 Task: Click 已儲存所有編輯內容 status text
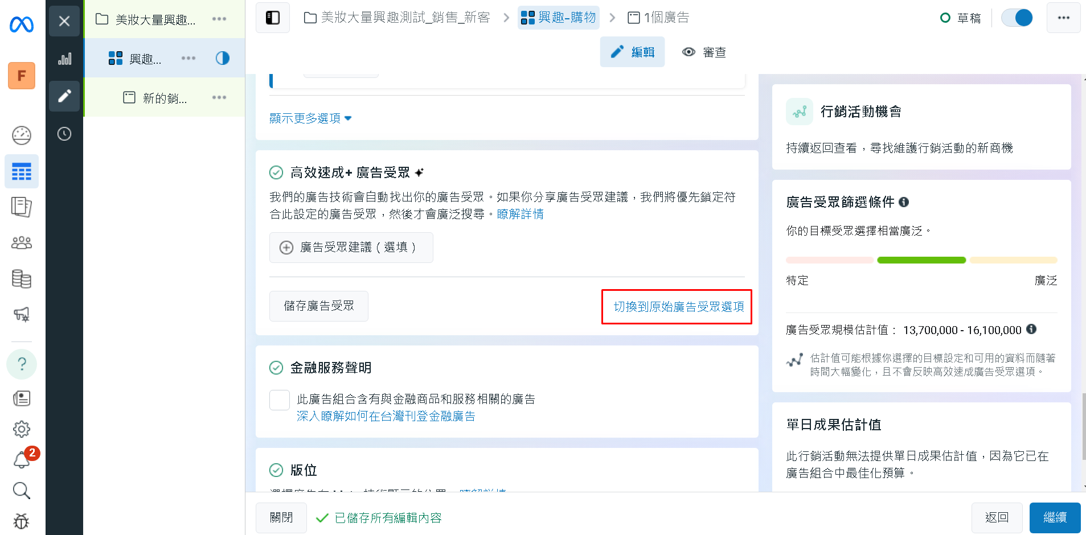coord(388,518)
